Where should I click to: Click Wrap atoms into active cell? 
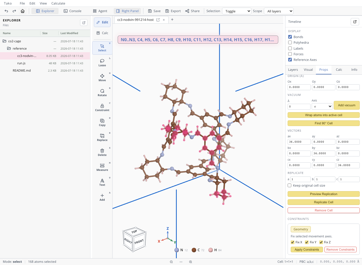coord(324,115)
